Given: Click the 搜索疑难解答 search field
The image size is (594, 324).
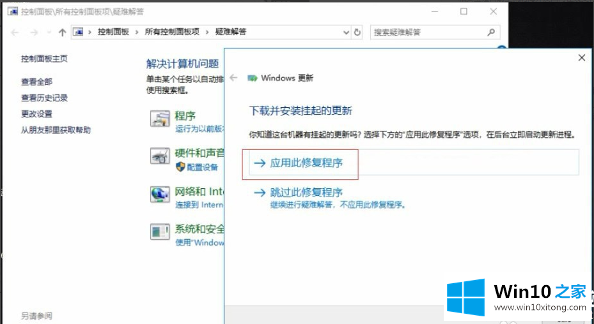Looking at the screenshot, I should [427, 32].
